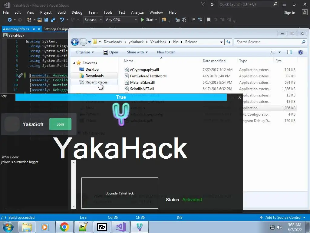Viewport: 310px width, 233px height.
Task: Open Explorer view options dropdown arrow
Action: (x=279, y=52)
